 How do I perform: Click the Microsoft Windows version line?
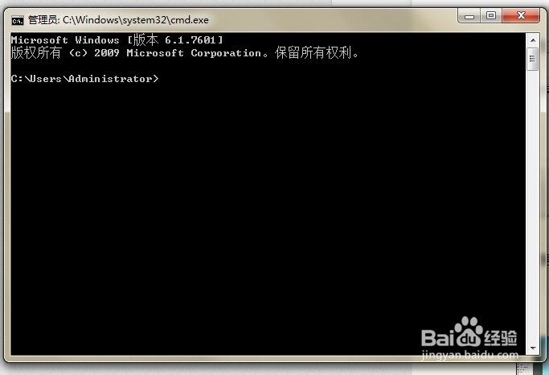(117, 40)
